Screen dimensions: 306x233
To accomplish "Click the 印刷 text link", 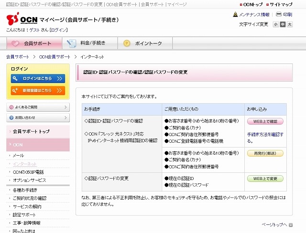I will click(287, 14).
